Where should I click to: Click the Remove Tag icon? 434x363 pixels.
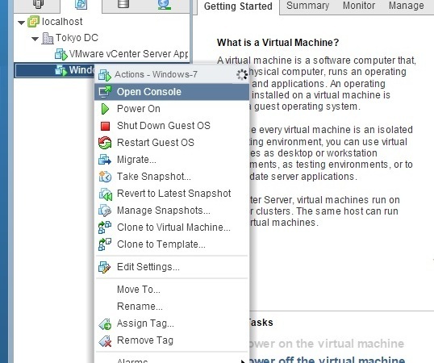pyautogui.click(x=105, y=340)
